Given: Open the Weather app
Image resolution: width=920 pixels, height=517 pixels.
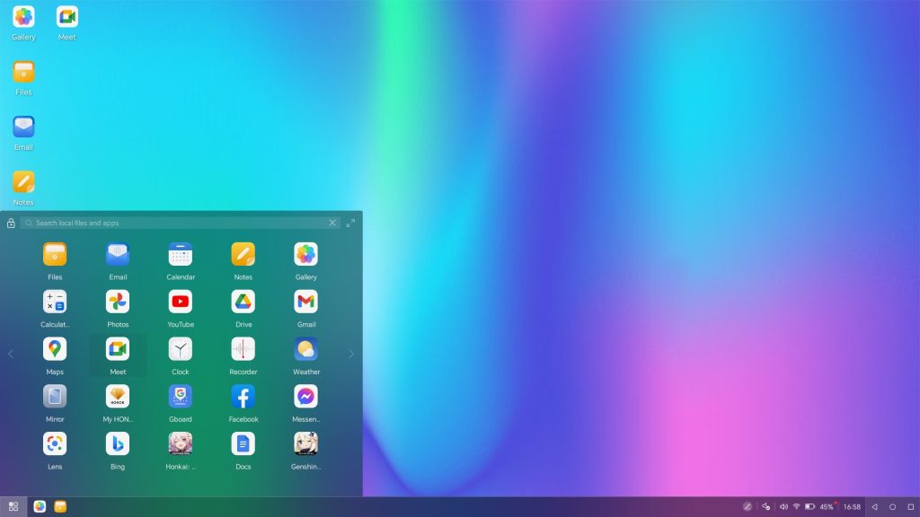Looking at the screenshot, I should coord(306,349).
